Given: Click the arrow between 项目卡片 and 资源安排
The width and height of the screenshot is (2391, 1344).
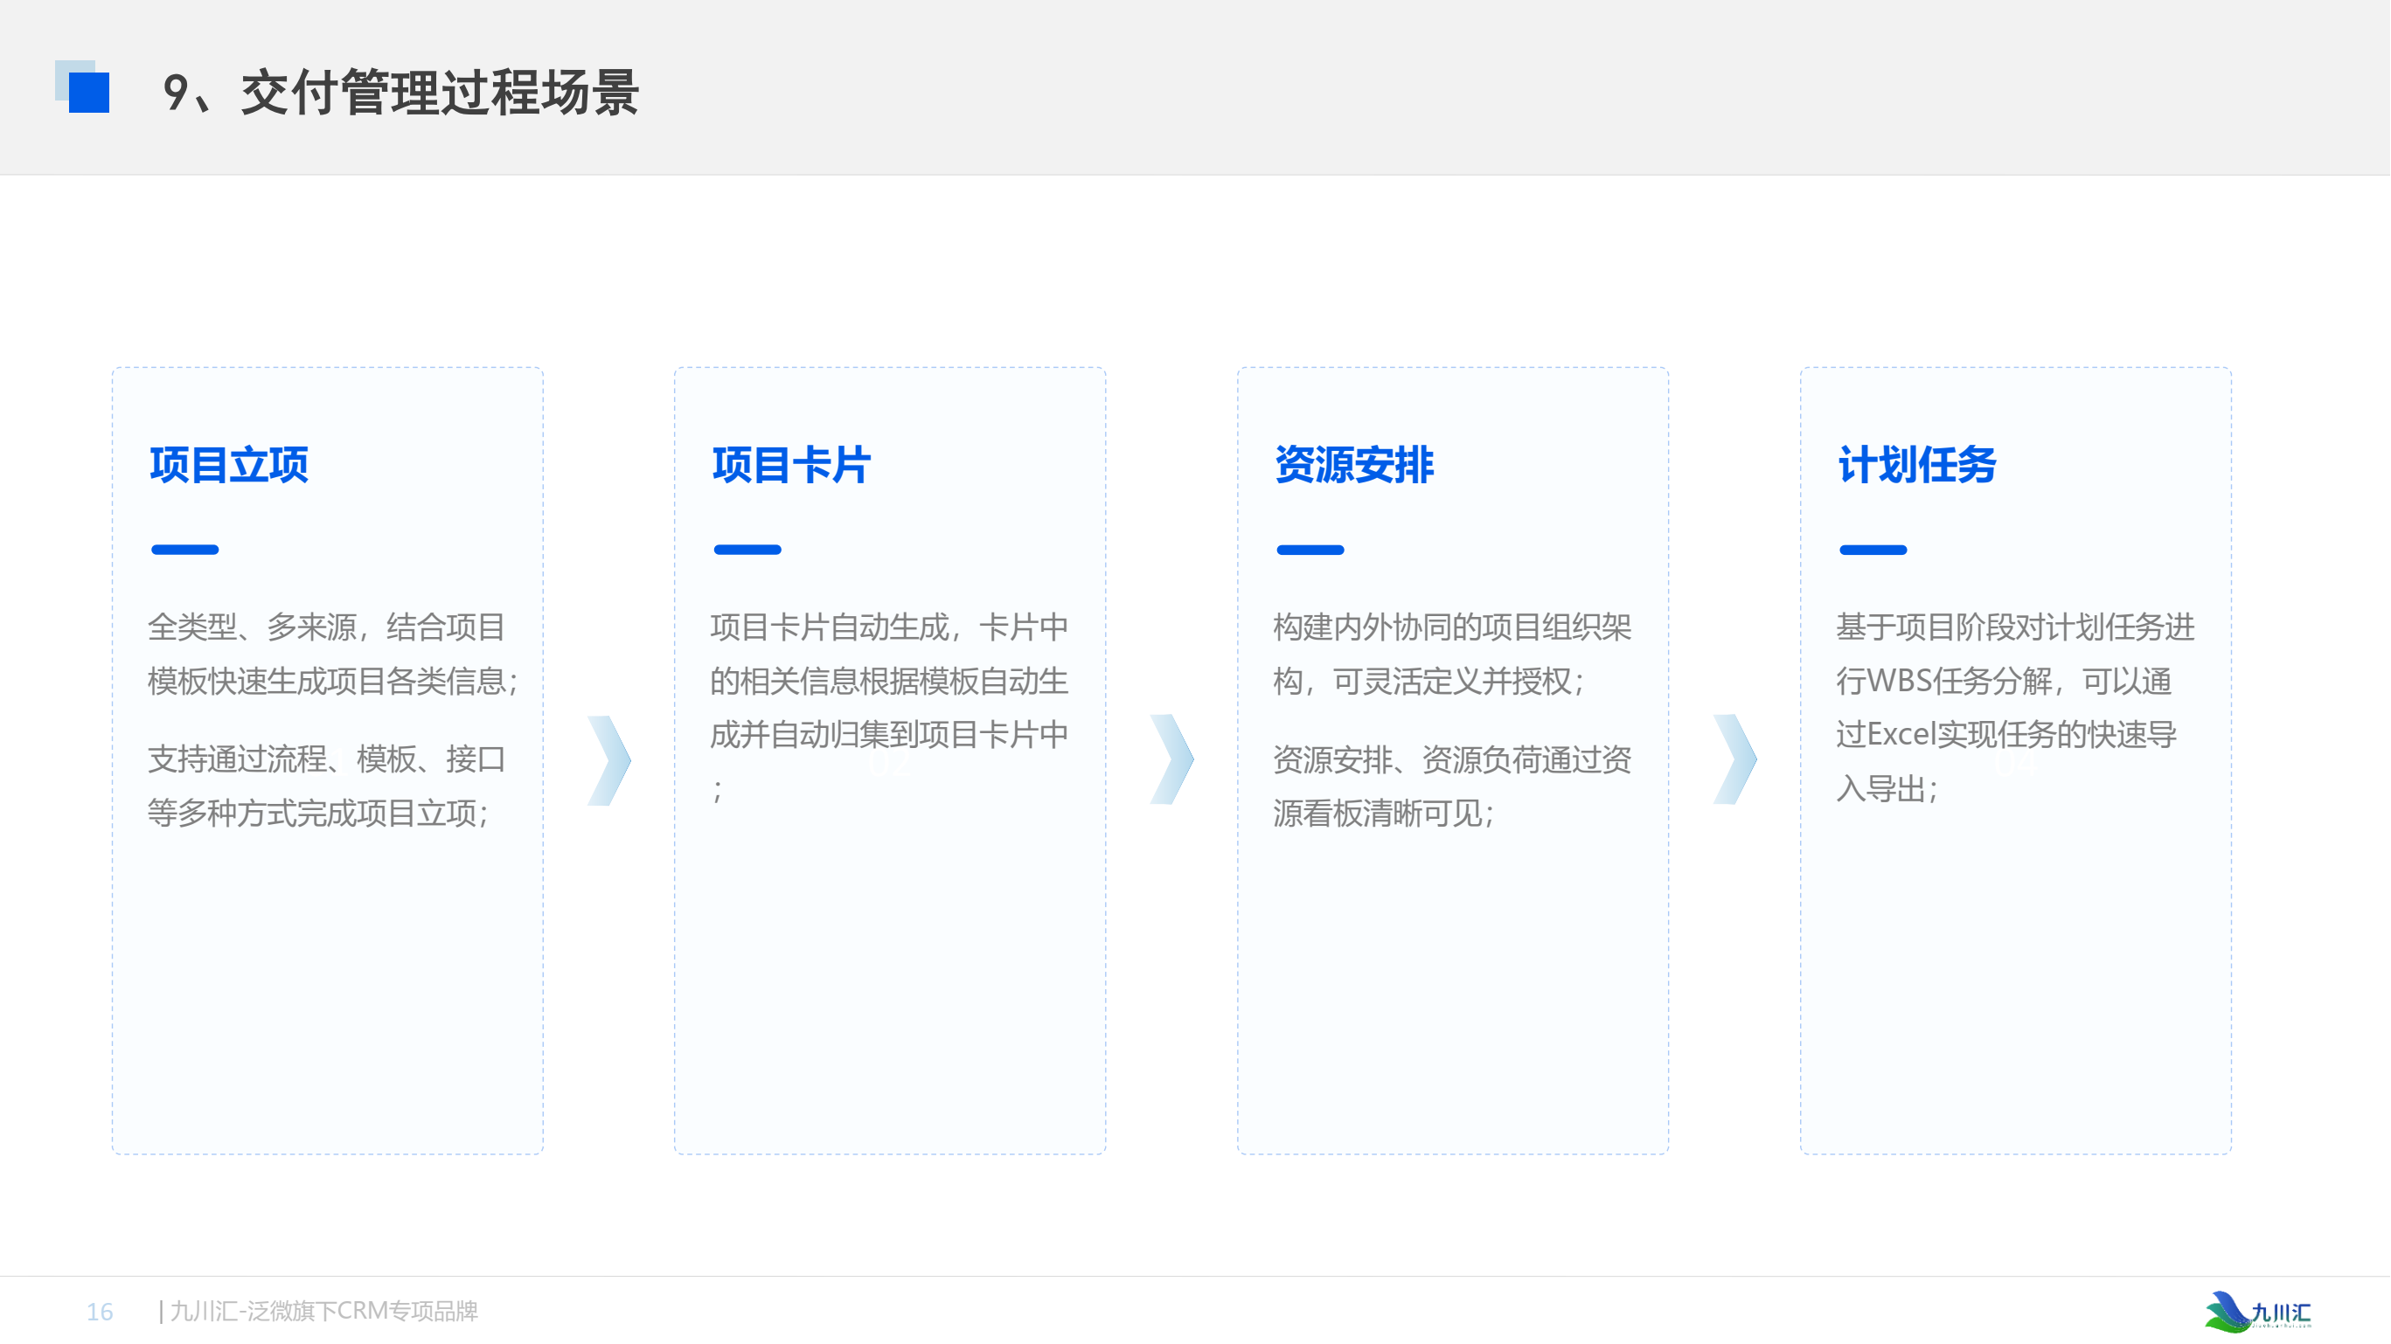Looking at the screenshot, I should (1172, 759).
